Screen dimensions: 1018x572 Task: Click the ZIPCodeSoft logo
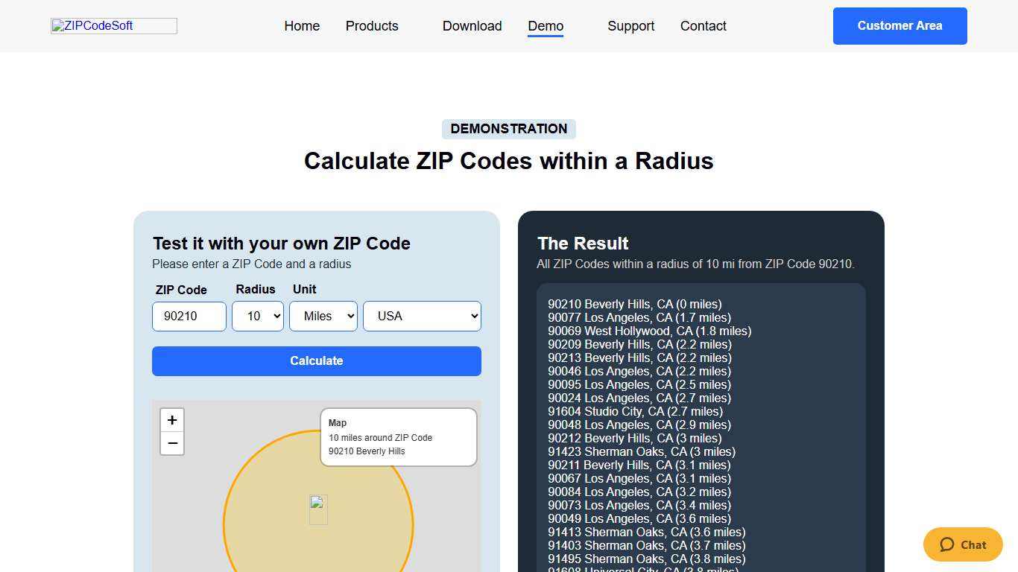point(113,25)
